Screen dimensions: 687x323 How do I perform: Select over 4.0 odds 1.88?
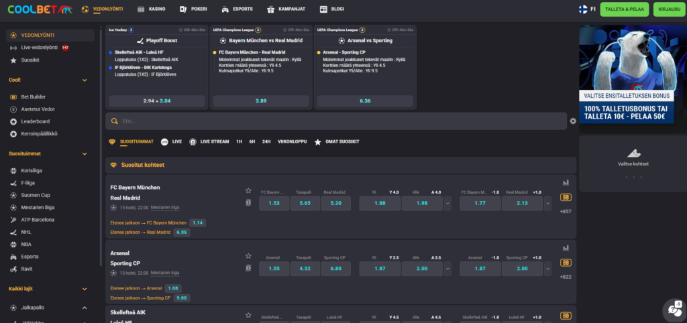(x=380, y=203)
